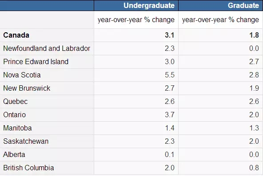The width and height of the screenshot is (263, 176).
Task: Click the undergraduate year-over-year % change subheader
Action: pyautogui.click(x=136, y=20)
